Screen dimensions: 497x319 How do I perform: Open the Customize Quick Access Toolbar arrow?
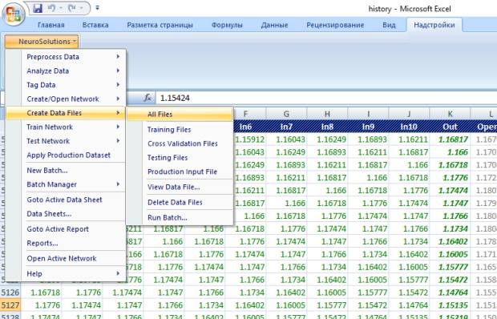(97, 7)
